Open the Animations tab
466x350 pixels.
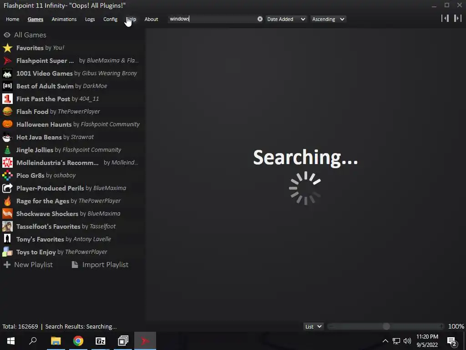coord(64,19)
